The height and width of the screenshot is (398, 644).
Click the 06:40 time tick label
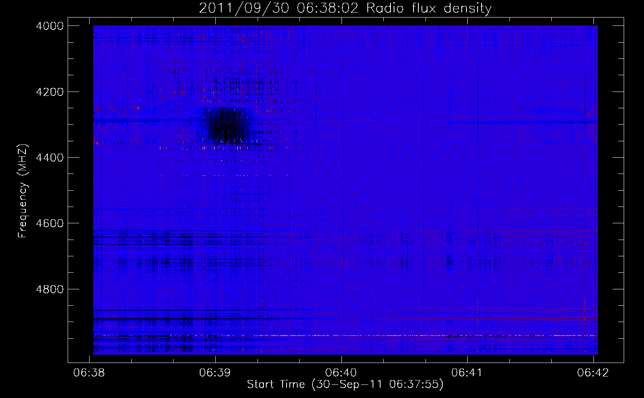341,373
